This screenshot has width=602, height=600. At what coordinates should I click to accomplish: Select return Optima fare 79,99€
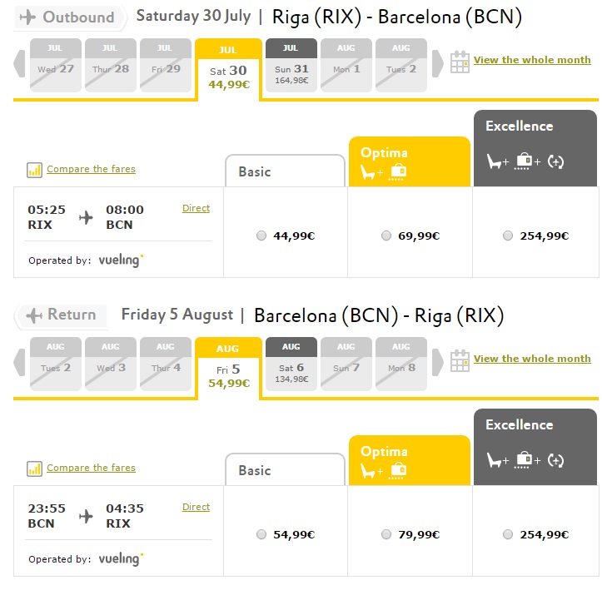[386, 534]
